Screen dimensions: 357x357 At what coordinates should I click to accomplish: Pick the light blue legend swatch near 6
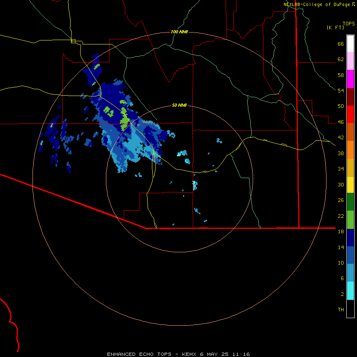[x=350, y=273]
